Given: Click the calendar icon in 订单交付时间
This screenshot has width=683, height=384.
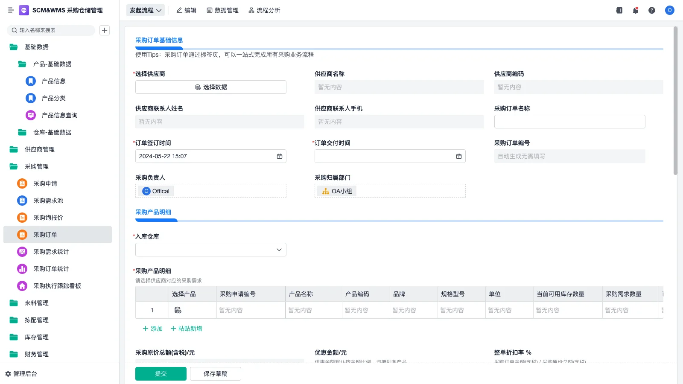Looking at the screenshot, I should pyautogui.click(x=459, y=156).
